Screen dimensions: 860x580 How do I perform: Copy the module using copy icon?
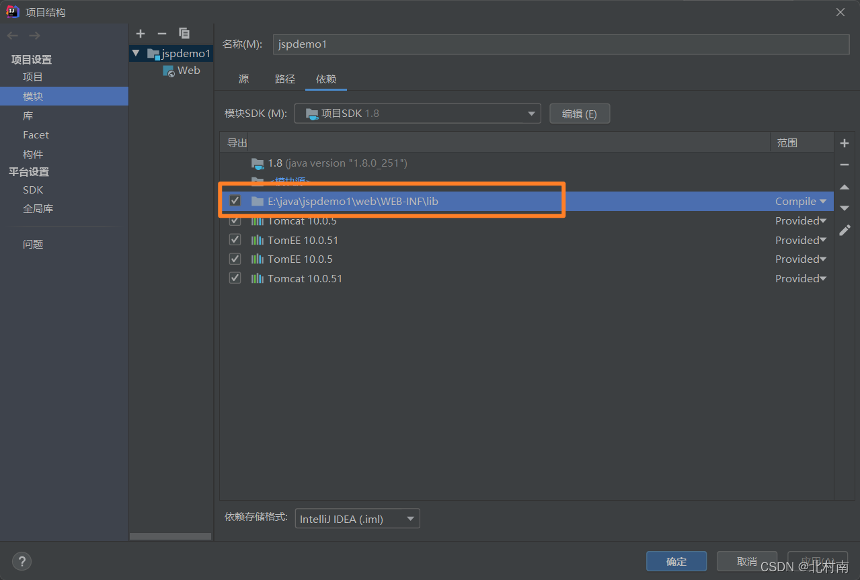coord(184,34)
